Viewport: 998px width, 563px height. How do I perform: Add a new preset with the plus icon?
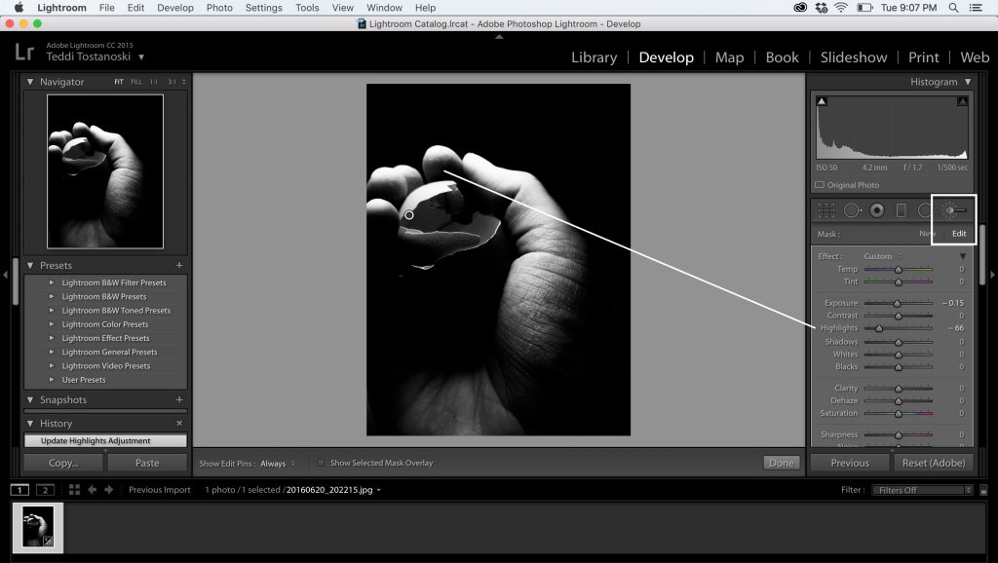(x=179, y=265)
